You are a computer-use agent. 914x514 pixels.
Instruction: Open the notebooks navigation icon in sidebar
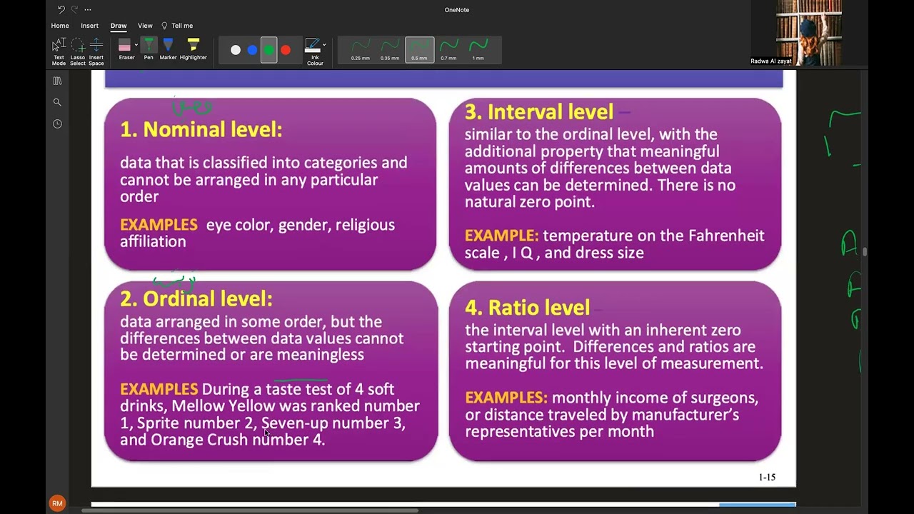point(58,81)
